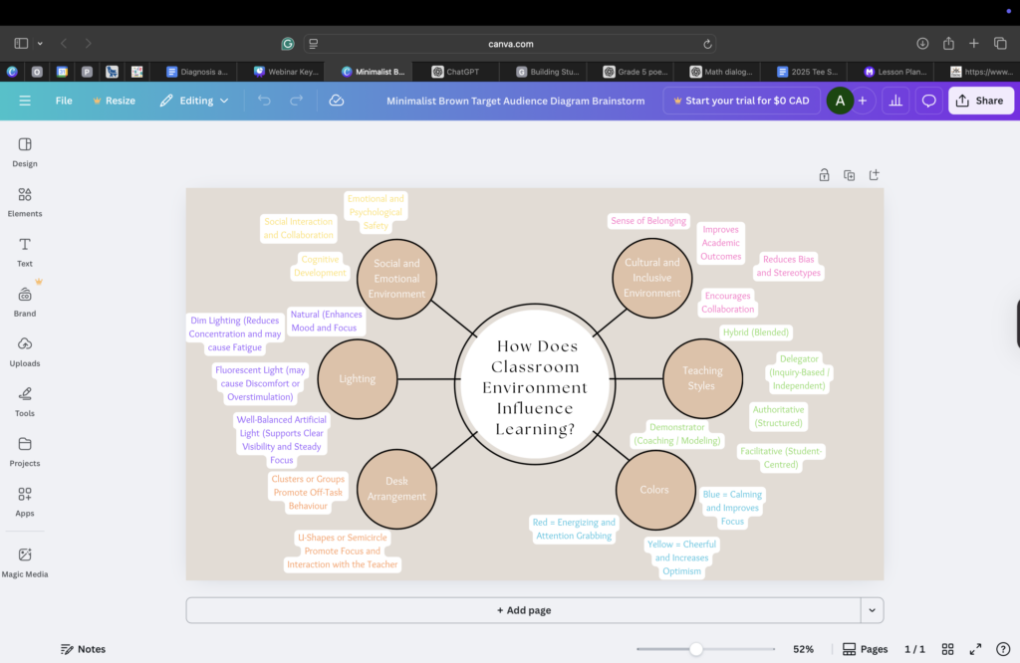This screenshot has height=663, width=1020.
Task: Select the Text tool in sidebar
Action: (25, 251)
